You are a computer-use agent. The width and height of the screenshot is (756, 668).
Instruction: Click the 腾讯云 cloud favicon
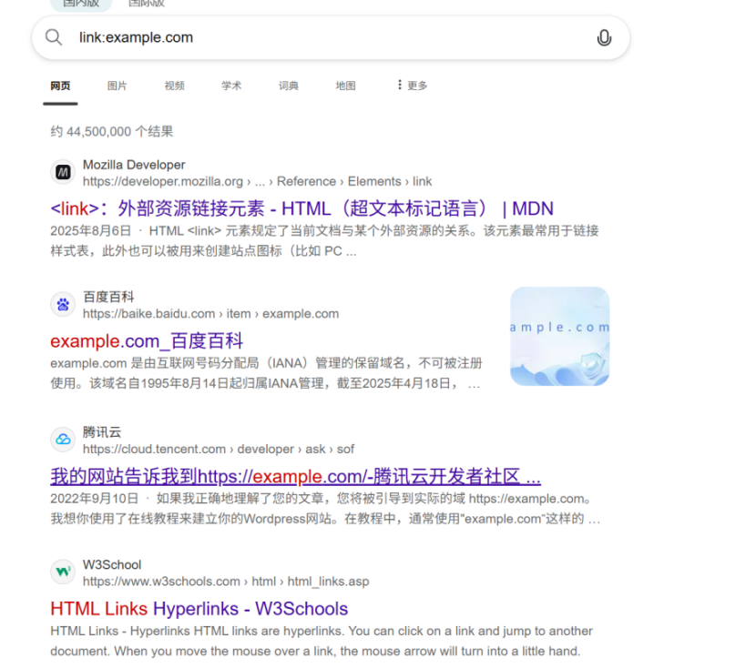click(63, 440)
